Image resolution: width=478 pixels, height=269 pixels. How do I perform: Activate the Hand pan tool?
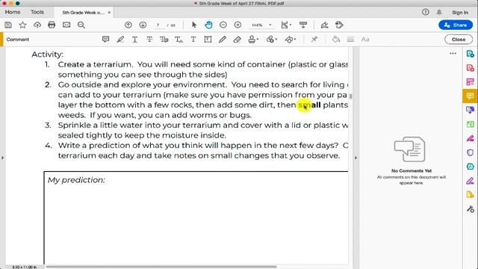click(x=208, y=25)
